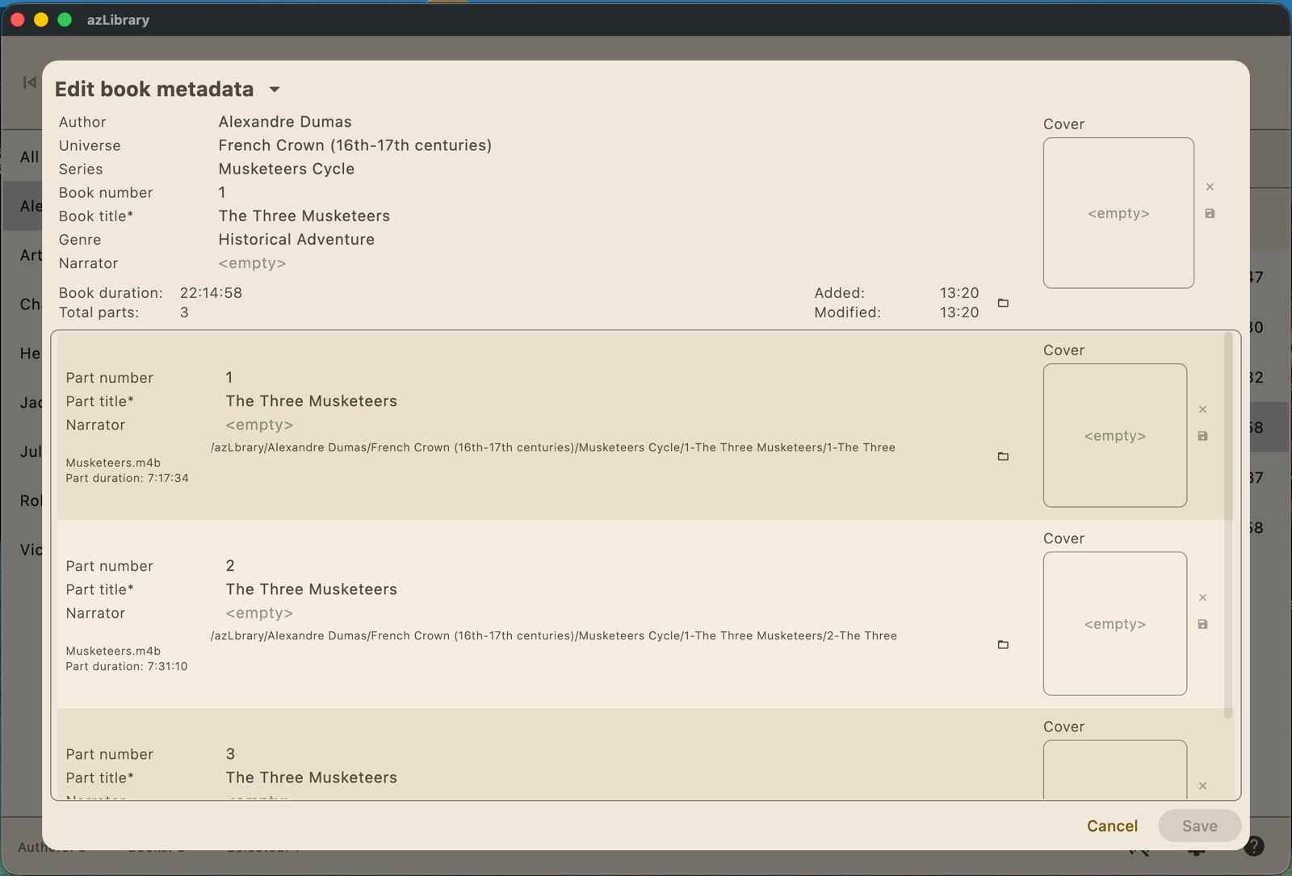This screenshot has width=1292, height=876.
Task: Open help question mark icon in main window
Action: (x=1253, y=846)
